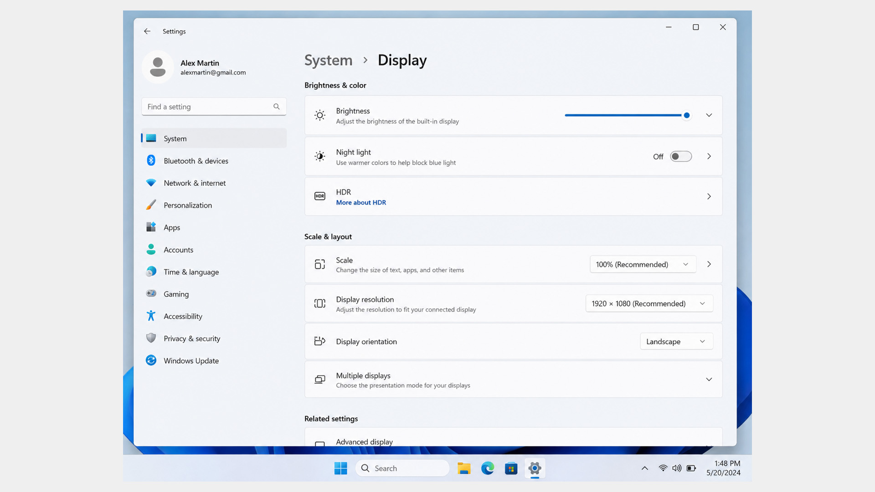Open Bluetooth & devices settings
The image size is (875, 492).
click(x=214, y=160)
